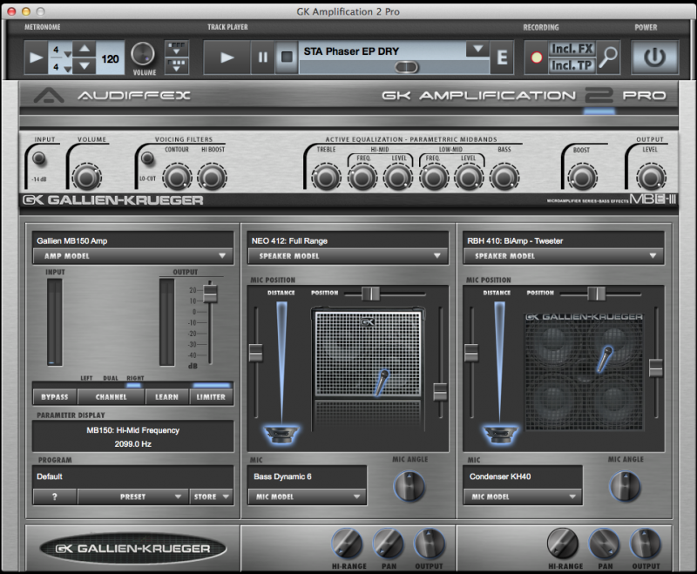This screenshot has height=574, width=697.
Task: Click the amp Volume knob
Action: [x=87, y=178]
